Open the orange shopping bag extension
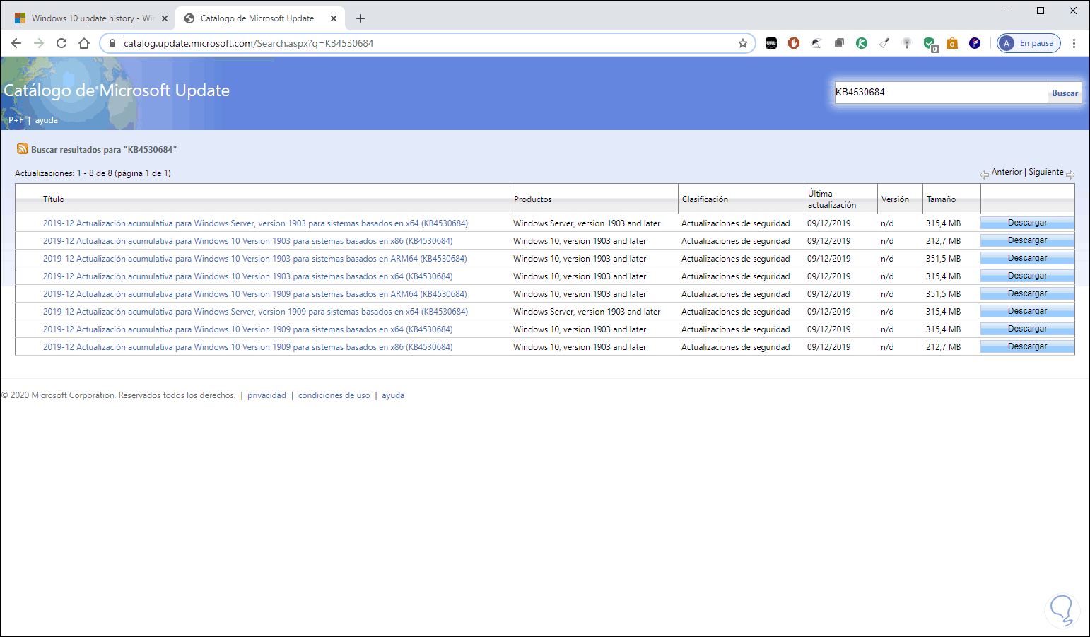1090x637 pixels. 952,43
